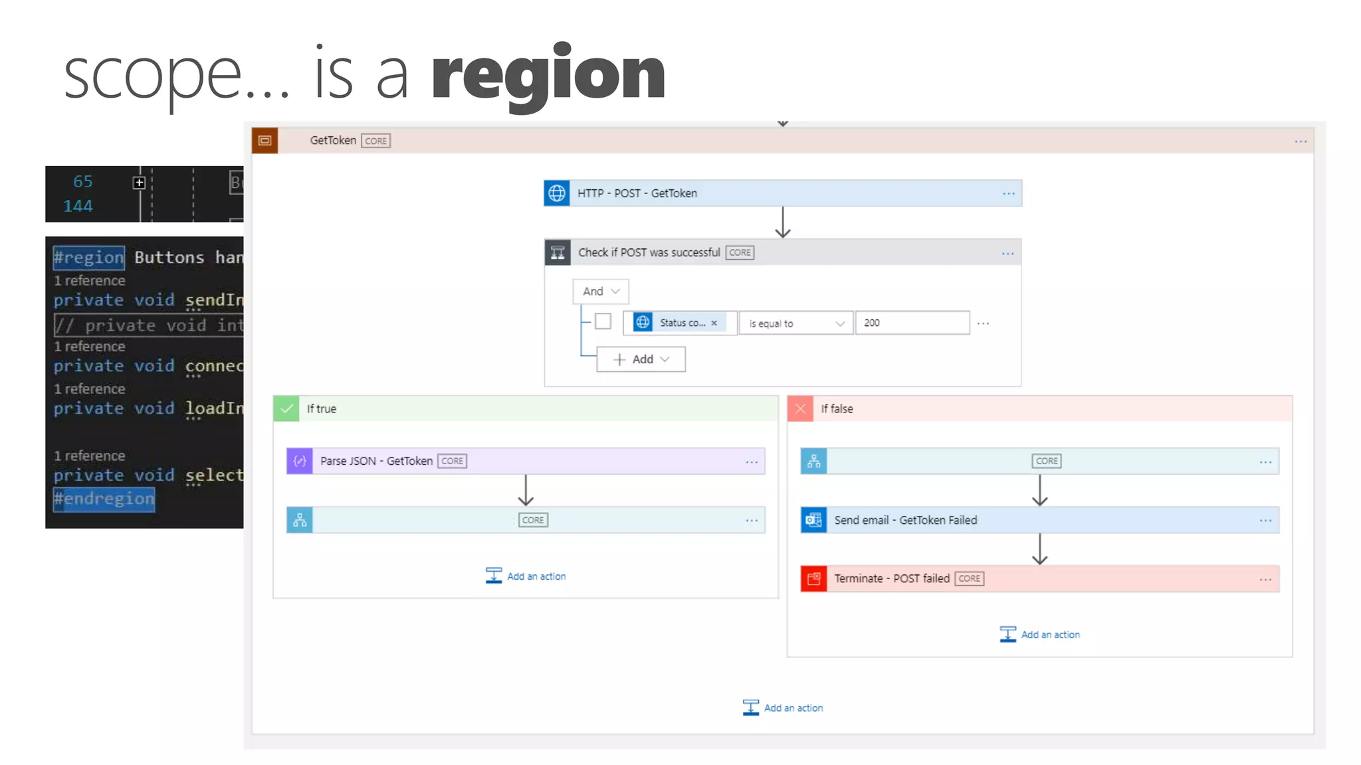The width and height of the screenshot is (1361, 765).
Task: Click the green If true checkmark icon
Action: 286,409
